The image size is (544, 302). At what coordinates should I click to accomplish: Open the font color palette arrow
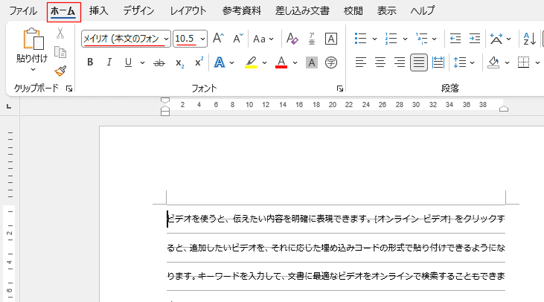pyautogui.click(x=295, y=62)
